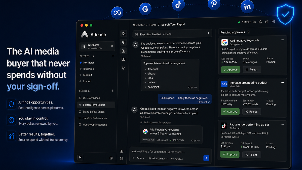Screen dimensions: 302x170
Task: Approve the Increase prospecting budget action
Action: [x=230, y=112]
